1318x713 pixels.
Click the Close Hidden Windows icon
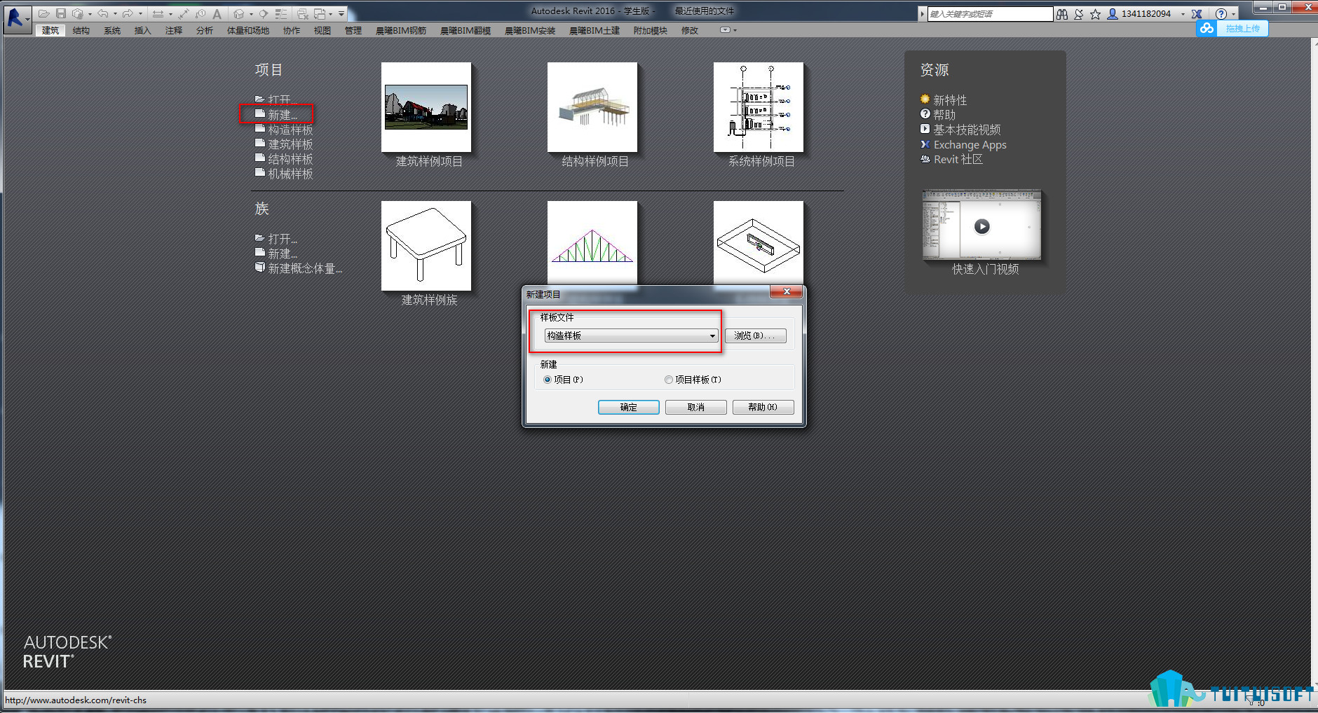pos(303,13)
